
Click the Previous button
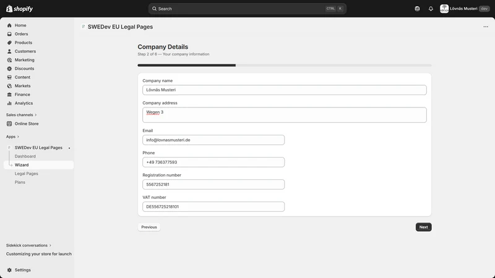pyautogui.click(x=149, y=227)
